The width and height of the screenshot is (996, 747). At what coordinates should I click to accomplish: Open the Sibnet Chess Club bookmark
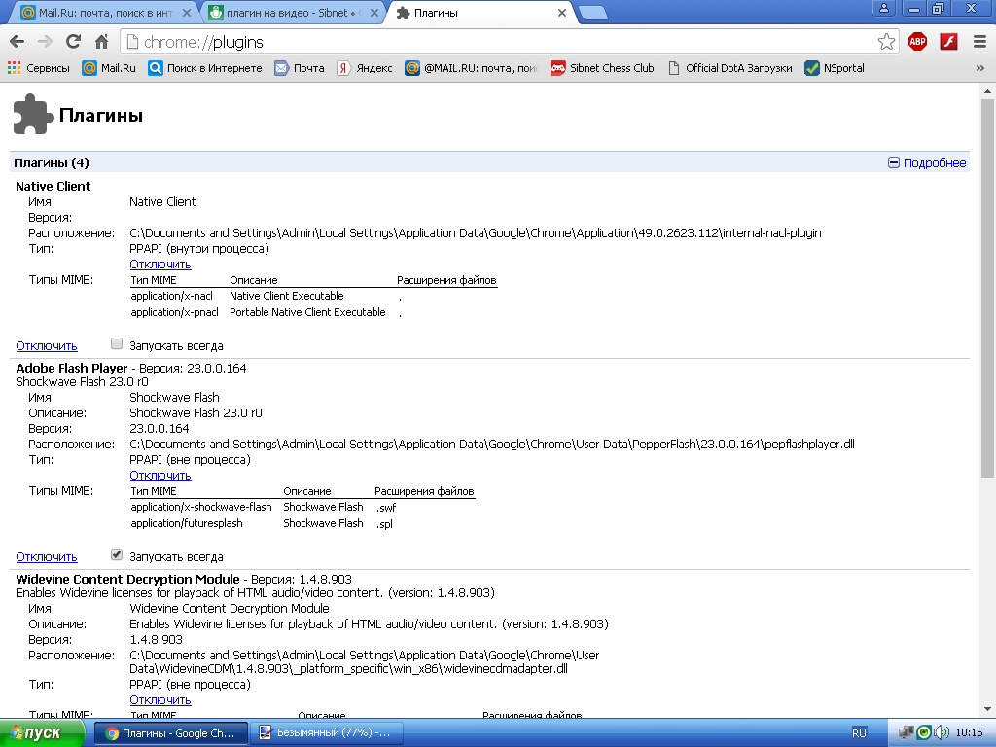[x=602, y=68]
